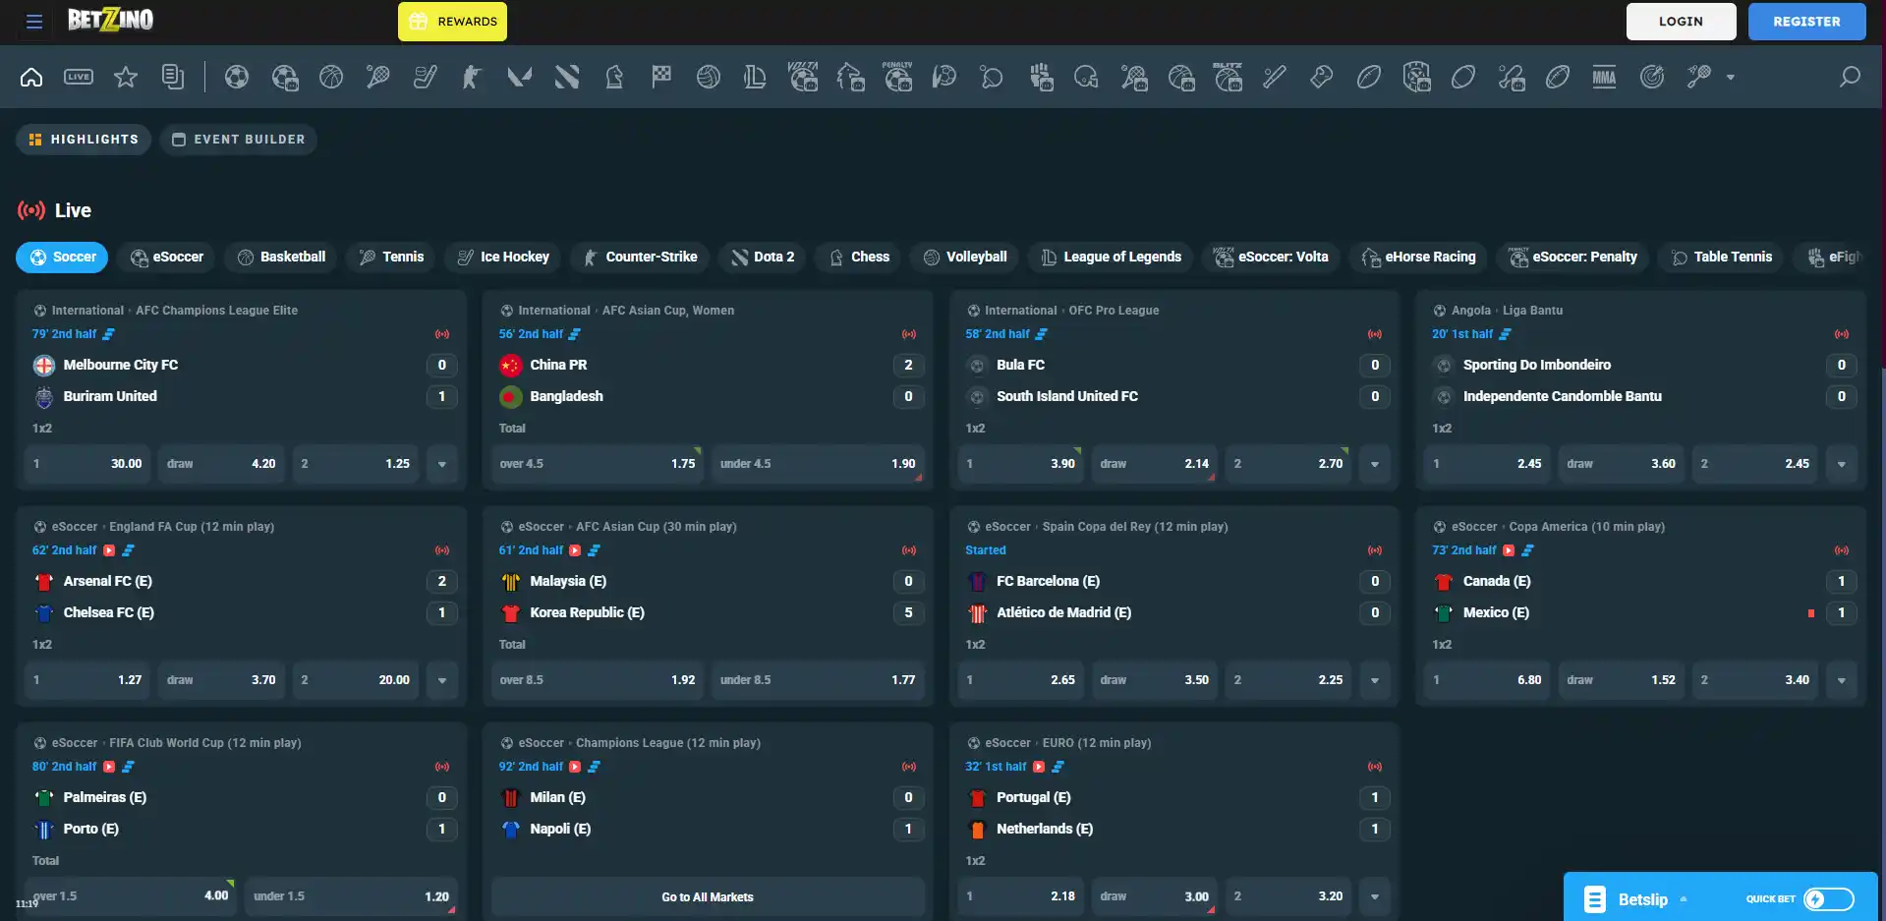Select the darts target icon
The height and width of the screenshot is (921, 1886).
pos(1652,77)
